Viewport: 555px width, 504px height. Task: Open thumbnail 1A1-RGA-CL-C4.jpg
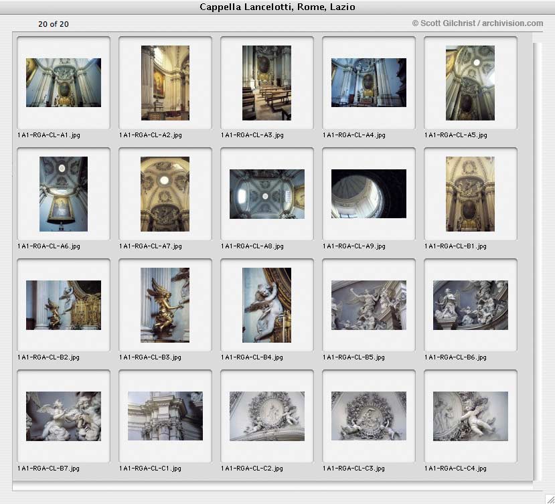point(471,416)
